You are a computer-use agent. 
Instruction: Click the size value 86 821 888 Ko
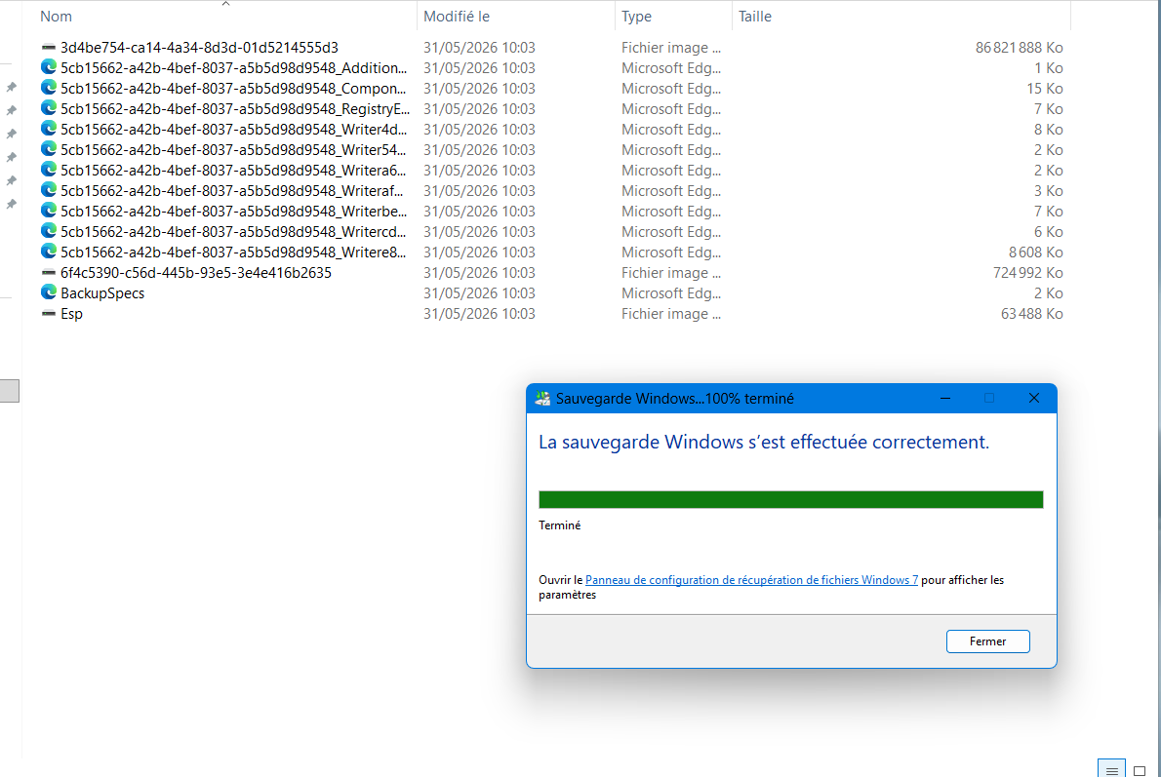[1019, 48]
